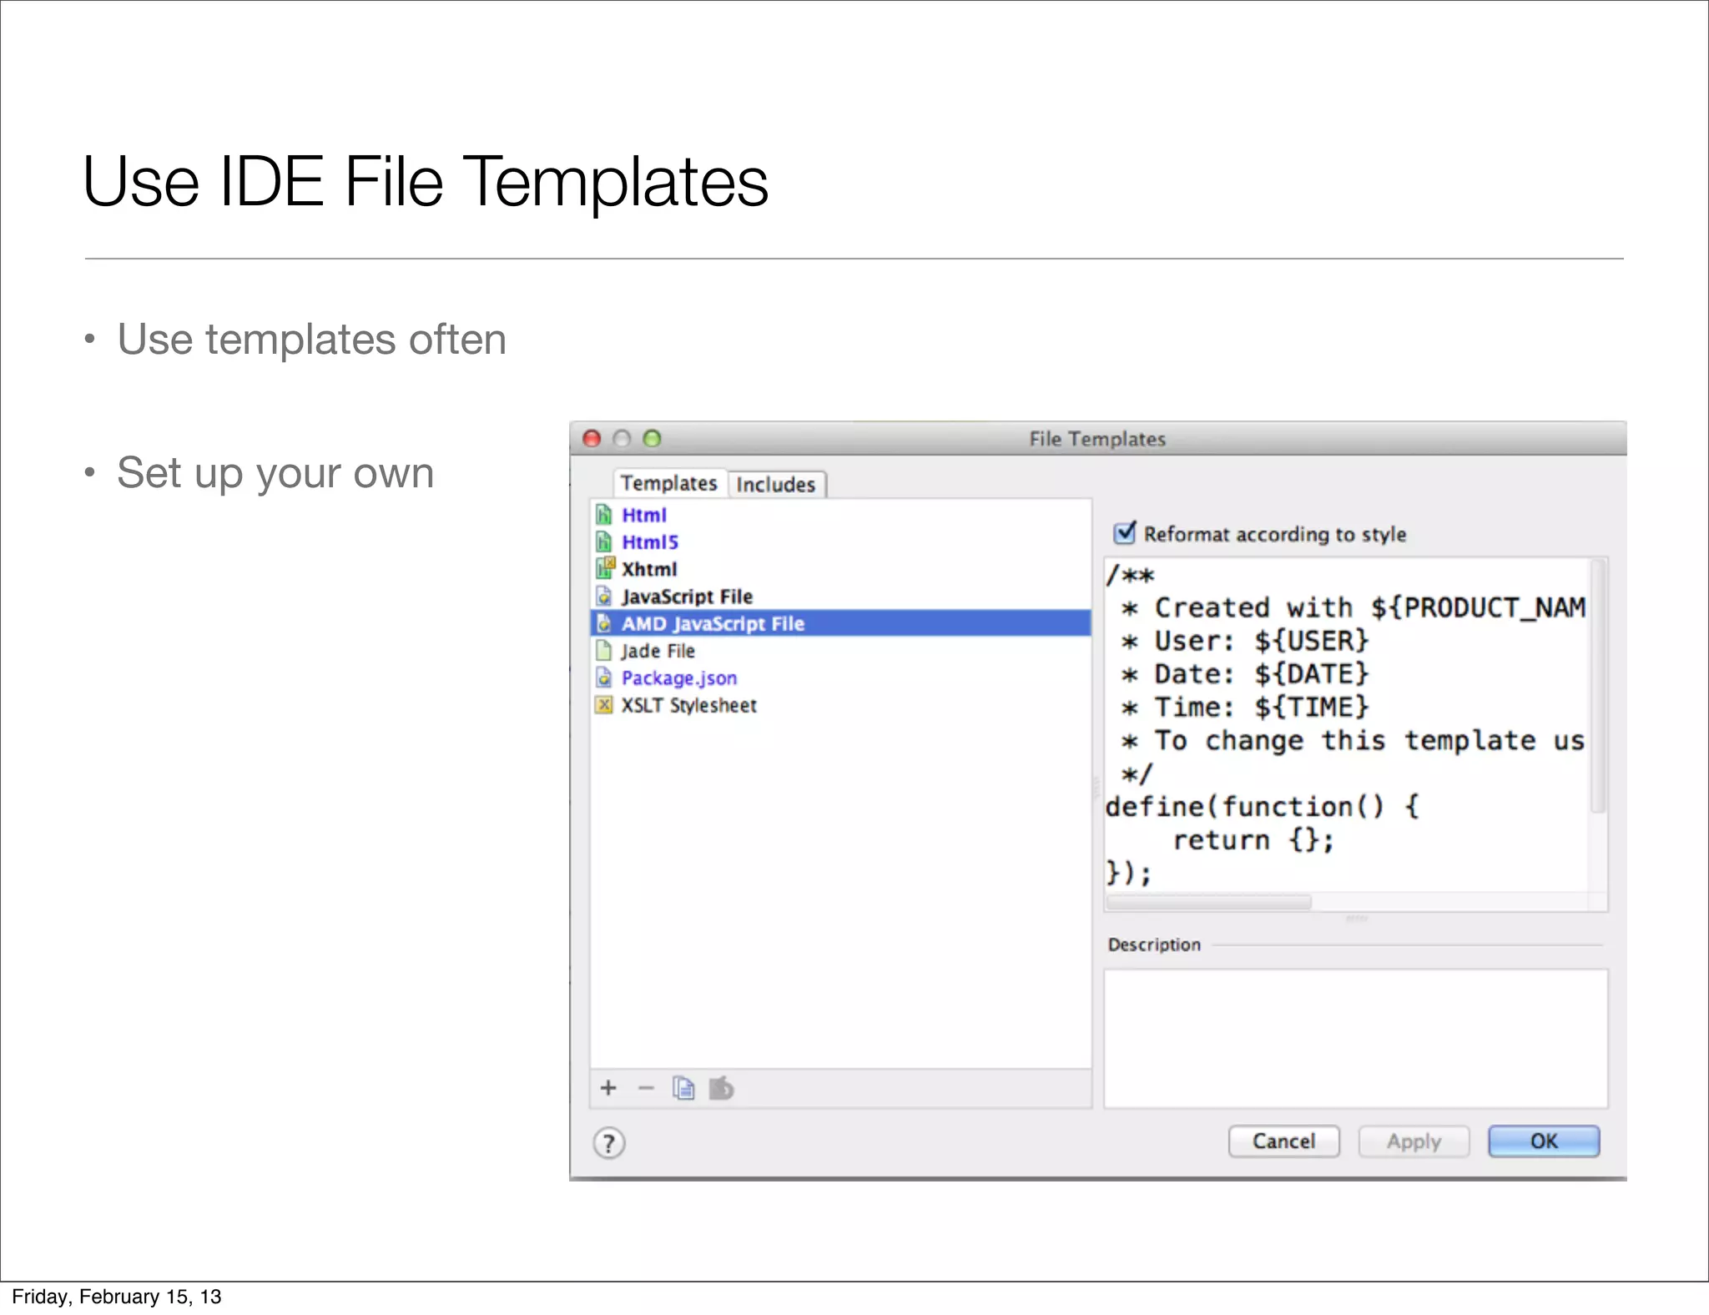The height and width of the screenshot is (1315, 1709).
Task: Click the 'User: ${USER}' line in editor
Action: click(x=1245, y=641)
